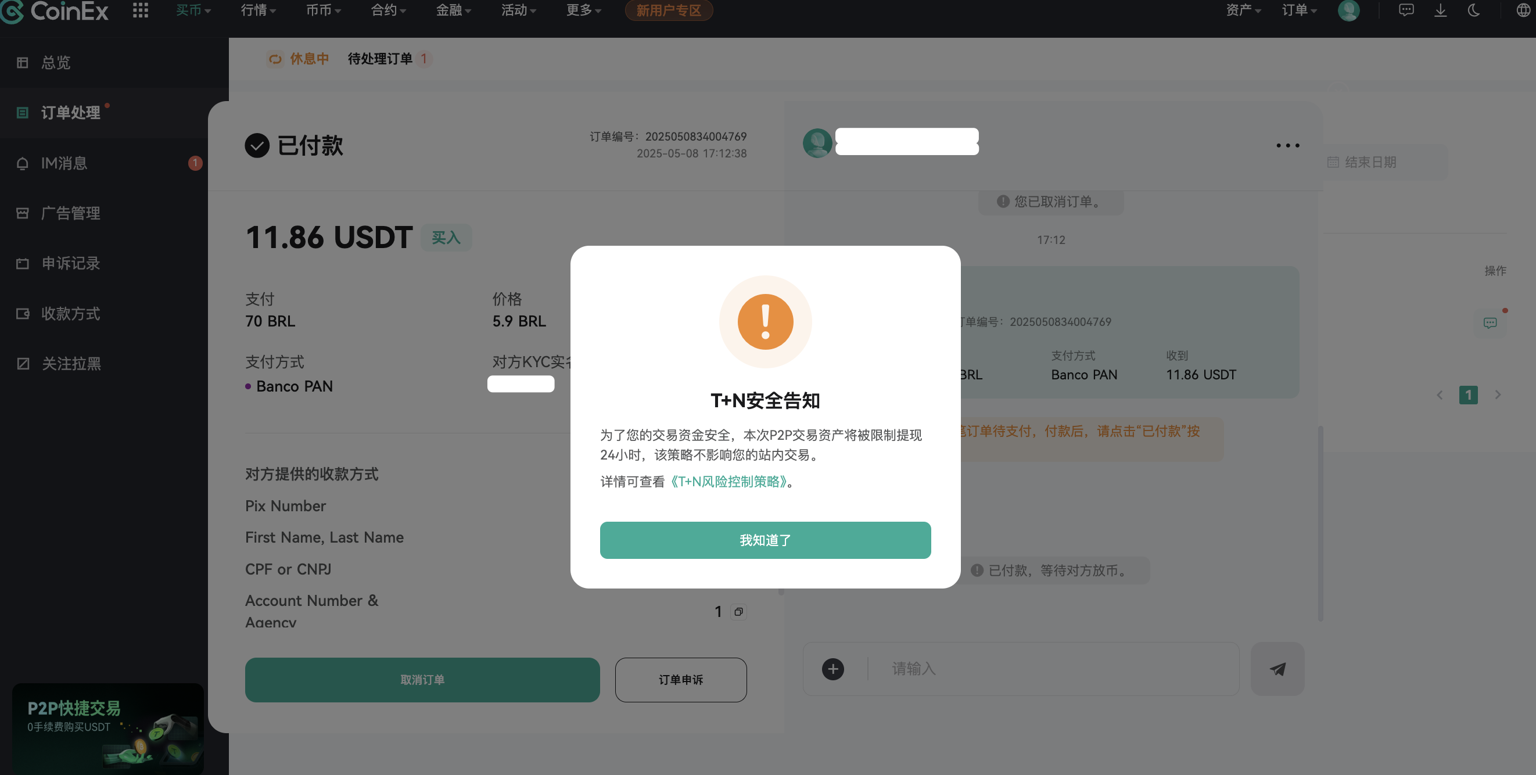Send message via the paper plane icon
The height and width of the screenshot is (775, 1536).
[x=1277, y=669]
